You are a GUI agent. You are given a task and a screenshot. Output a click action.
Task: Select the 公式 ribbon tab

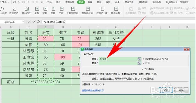(x=81, y=2)
